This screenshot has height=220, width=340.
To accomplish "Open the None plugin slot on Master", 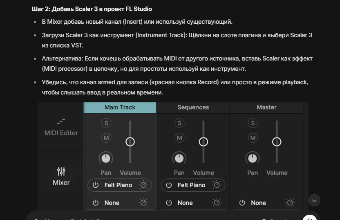I will tap(259, 203).
